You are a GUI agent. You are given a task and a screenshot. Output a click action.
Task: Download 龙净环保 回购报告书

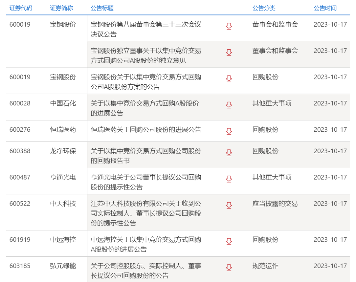229,153
